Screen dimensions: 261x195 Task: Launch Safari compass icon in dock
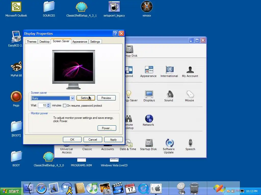pos(41,188)
